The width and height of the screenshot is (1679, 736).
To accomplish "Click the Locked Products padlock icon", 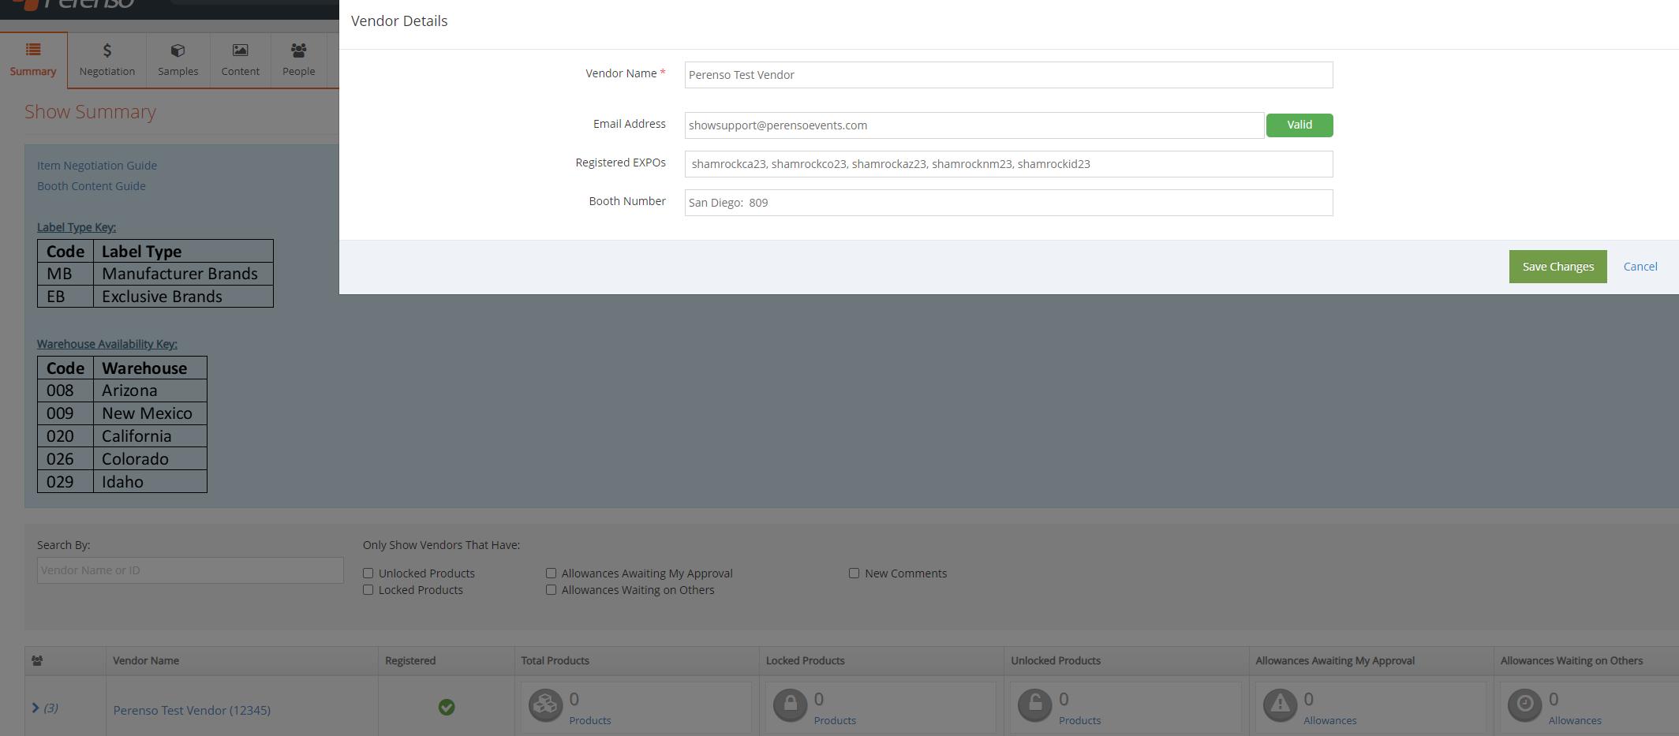I will point(790,705).
